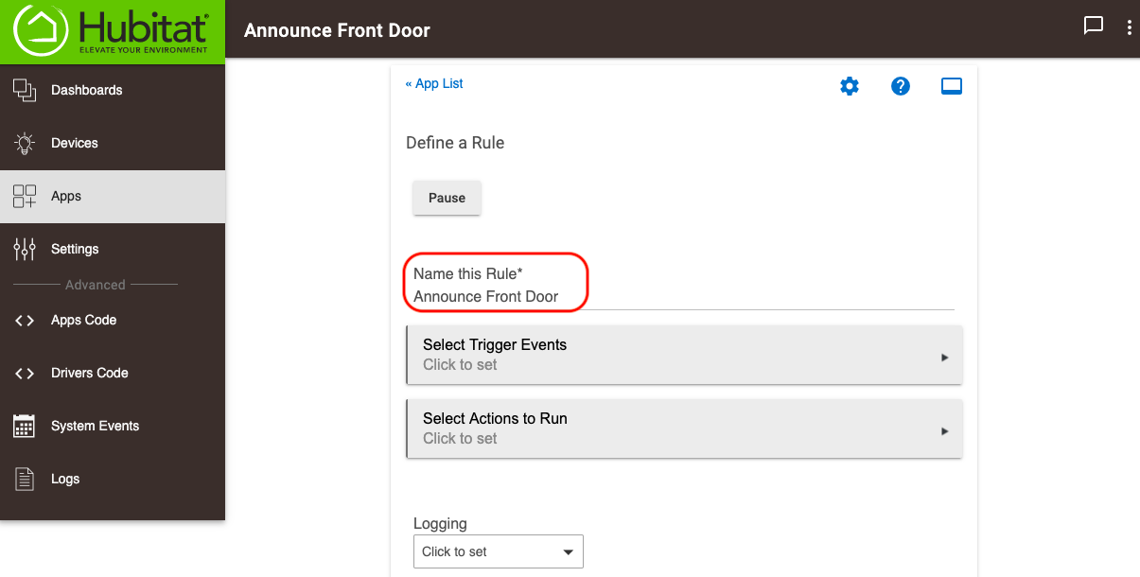Click the System Events calendar icon
The image size is (1140, 577).
tap(25, 426)
